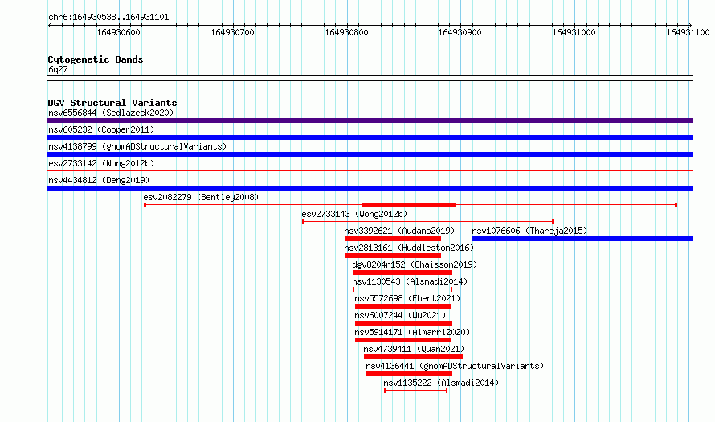The image size is (715, 422).
Task: Click the red nsv3392621 Audano2019 bar
Action: tap(393, 239)
